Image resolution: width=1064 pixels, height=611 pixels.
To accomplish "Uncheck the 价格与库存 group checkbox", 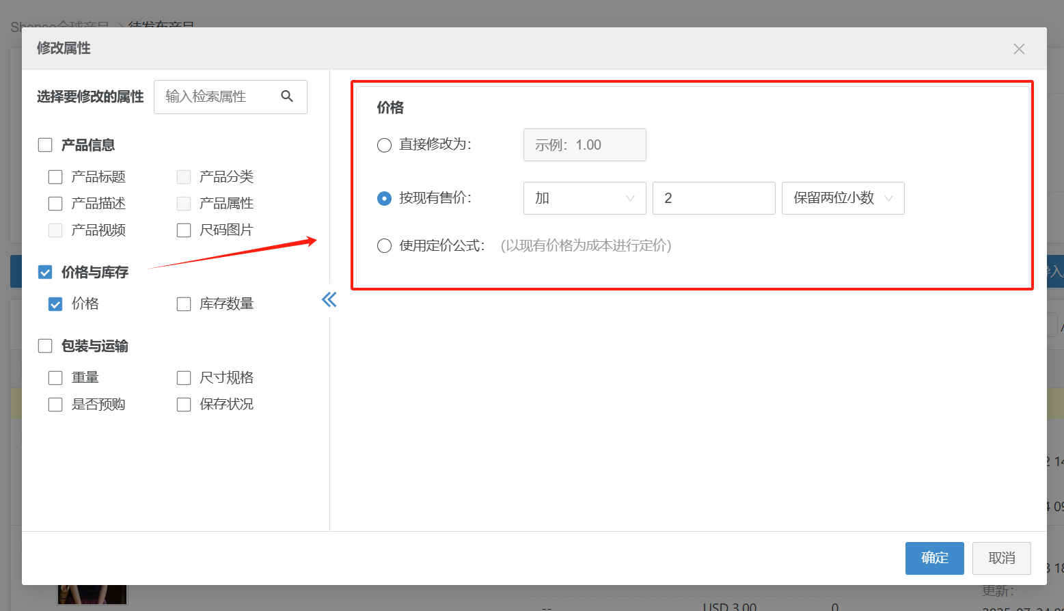I will (45, 272).
